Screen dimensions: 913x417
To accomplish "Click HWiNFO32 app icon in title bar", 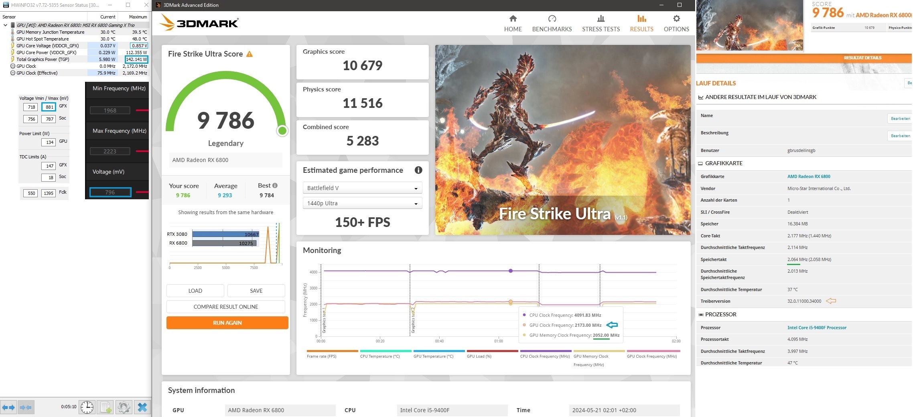I will (6, 5).
